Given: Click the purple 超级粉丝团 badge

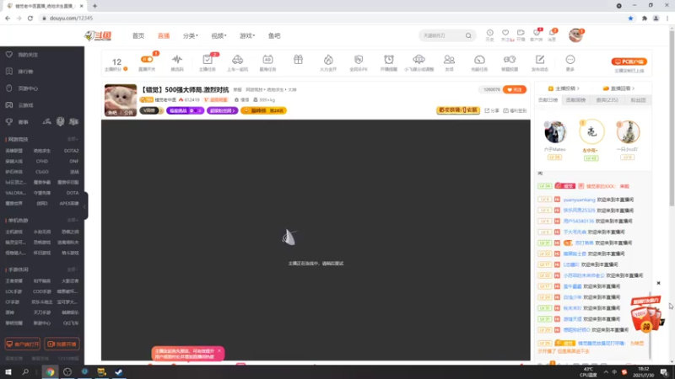Looking at the screenshot, I should [x=222, y=110].
